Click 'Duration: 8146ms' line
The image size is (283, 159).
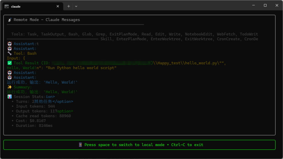[x=34, y=125]
